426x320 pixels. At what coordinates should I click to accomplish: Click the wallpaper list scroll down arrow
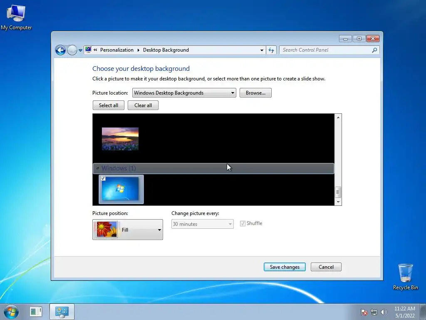click(x=338, y=202)
